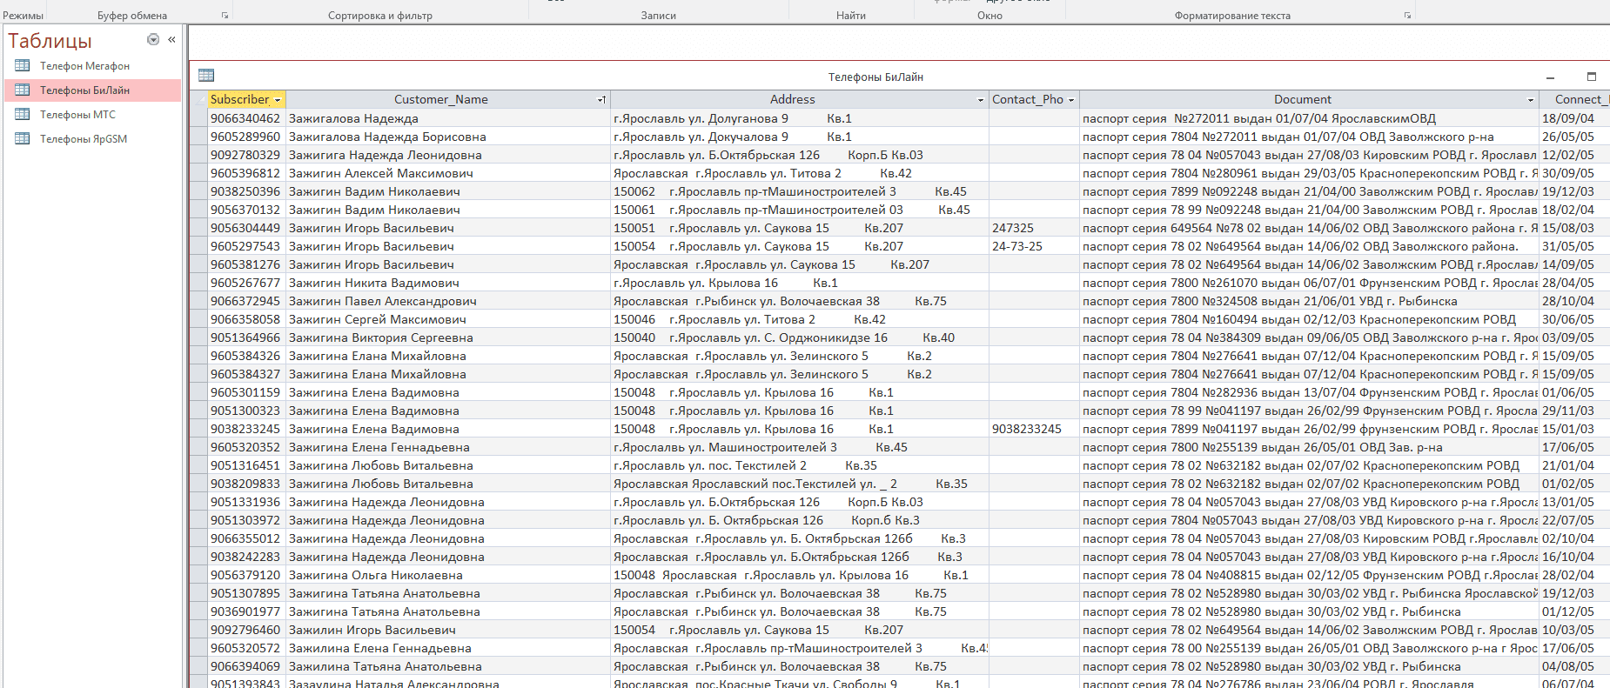The image size is (1610, 688).
Task: Minimize the Телефоны БиЛайн table window
Action: click(1551, 77)
